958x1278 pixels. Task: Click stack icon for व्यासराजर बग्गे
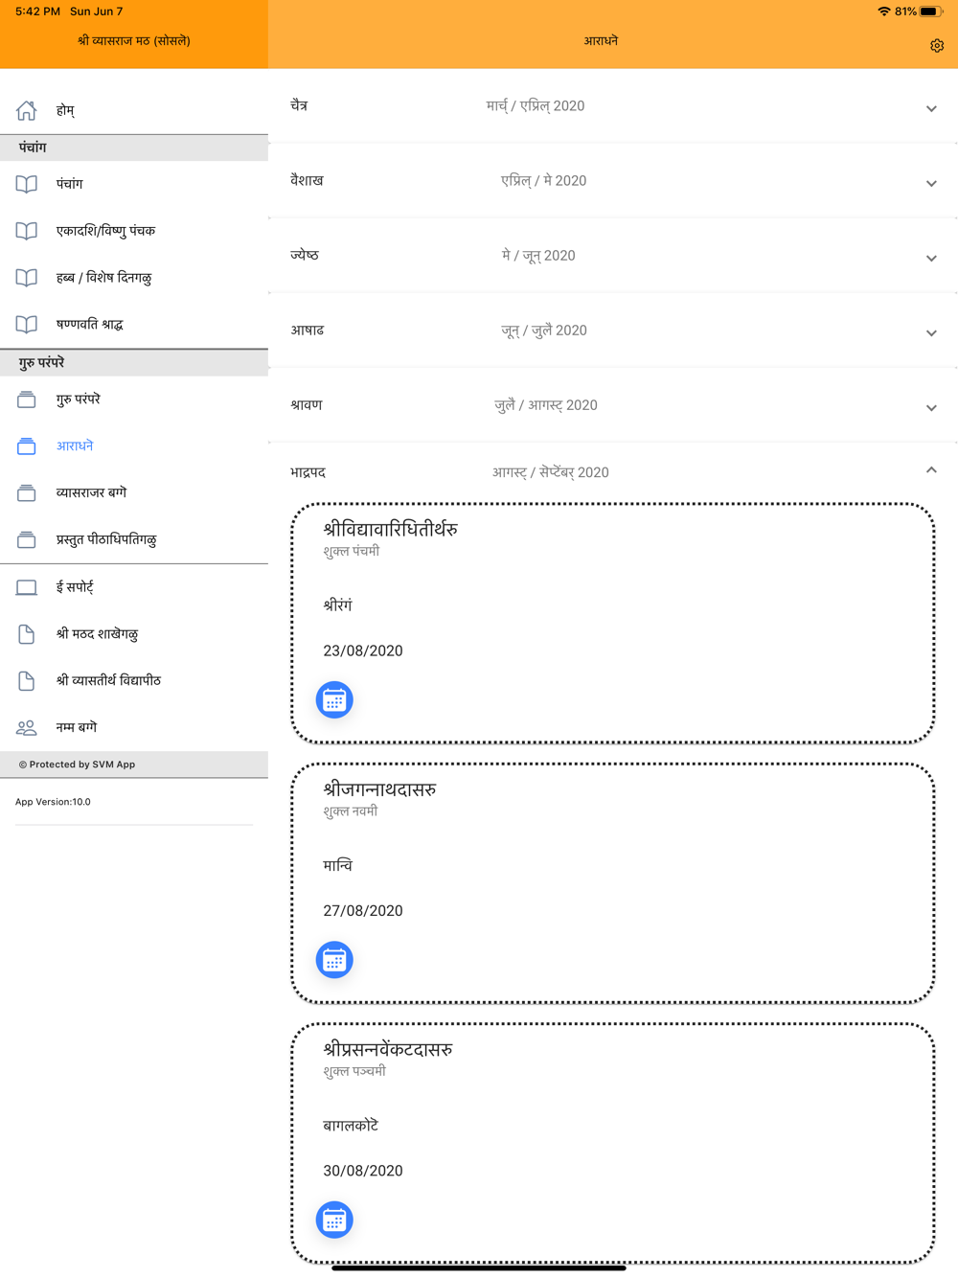coord(27,493)
